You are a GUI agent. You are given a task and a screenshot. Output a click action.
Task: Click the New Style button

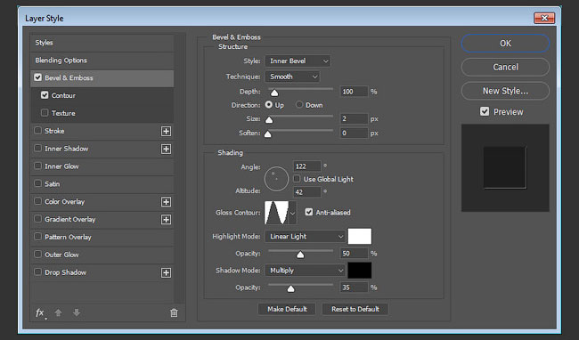[505, 91]
